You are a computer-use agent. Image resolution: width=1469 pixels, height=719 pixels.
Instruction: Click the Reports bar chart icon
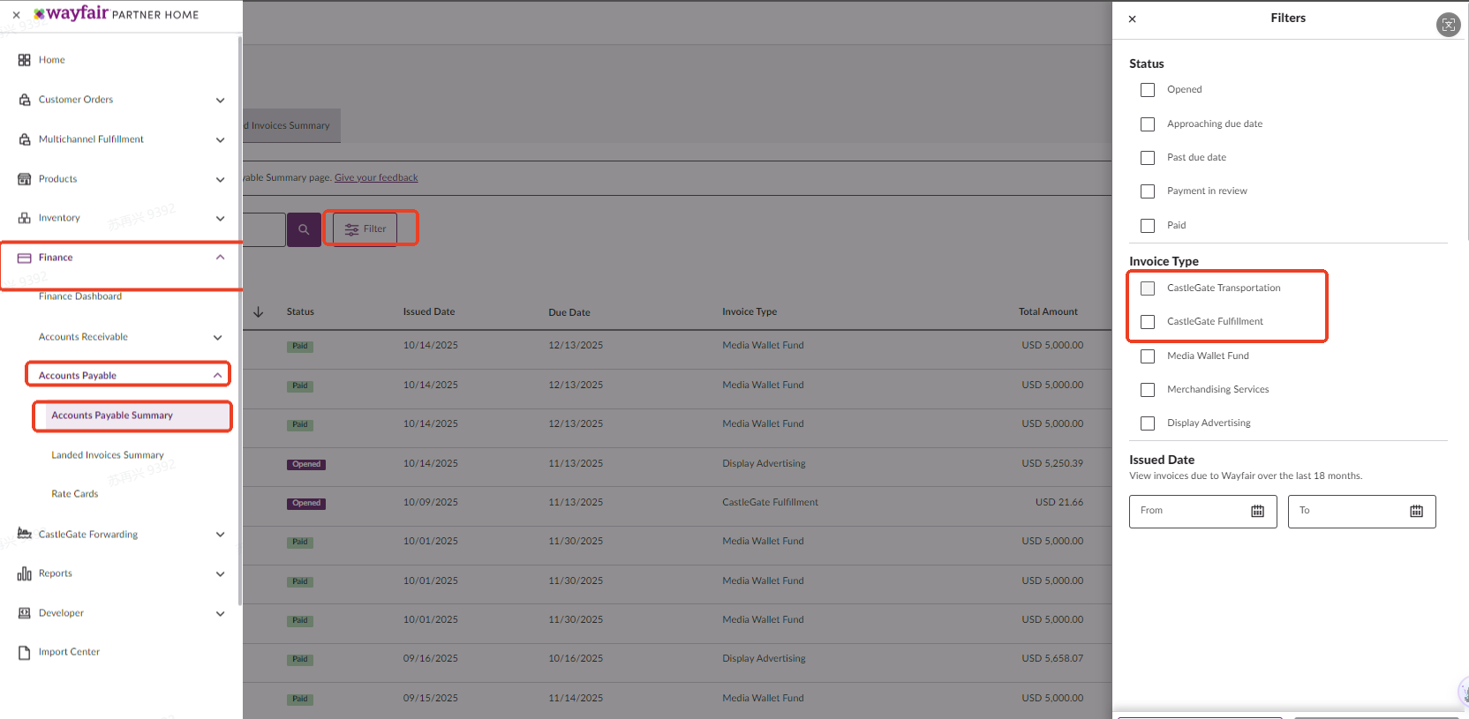click(x=24, y=573)
